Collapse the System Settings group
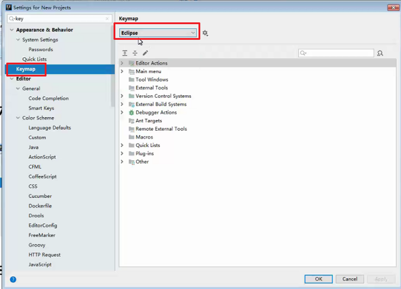 [x=18, y=39]
